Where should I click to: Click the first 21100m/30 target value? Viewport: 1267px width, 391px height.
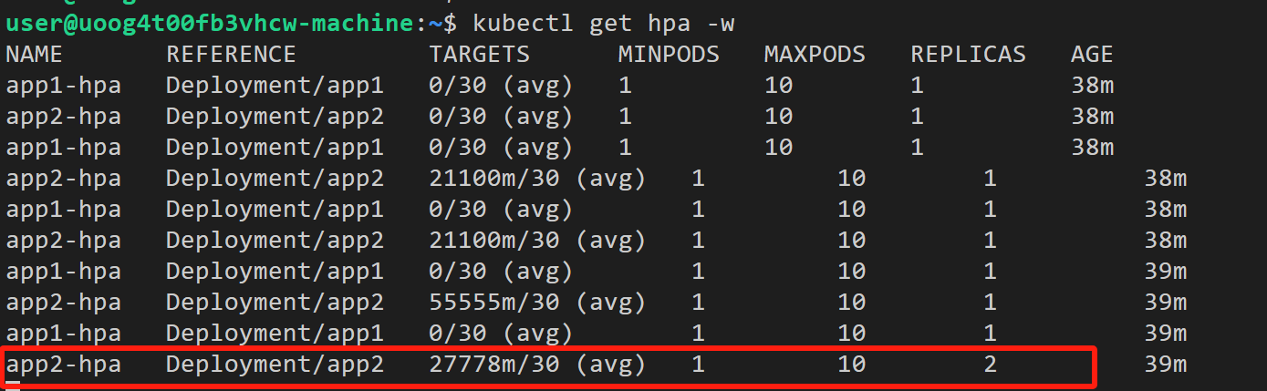[x=501, y=179]
